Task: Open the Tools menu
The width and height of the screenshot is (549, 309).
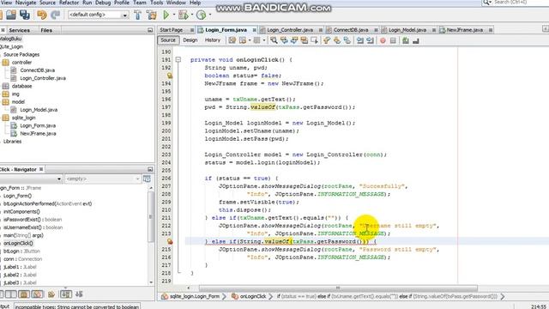Action: (156, 3)
